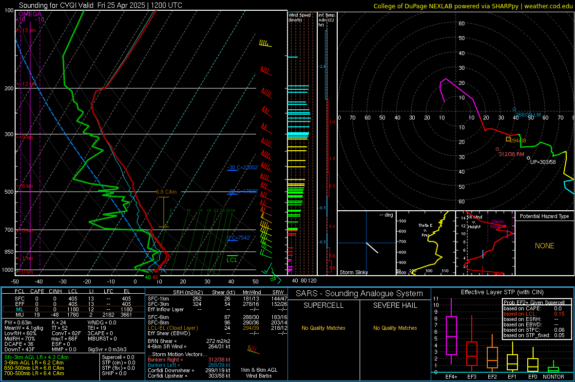Click the Effective Layer STP (with CIN) title
The image size is (575, 382).
tap(502, 292)
